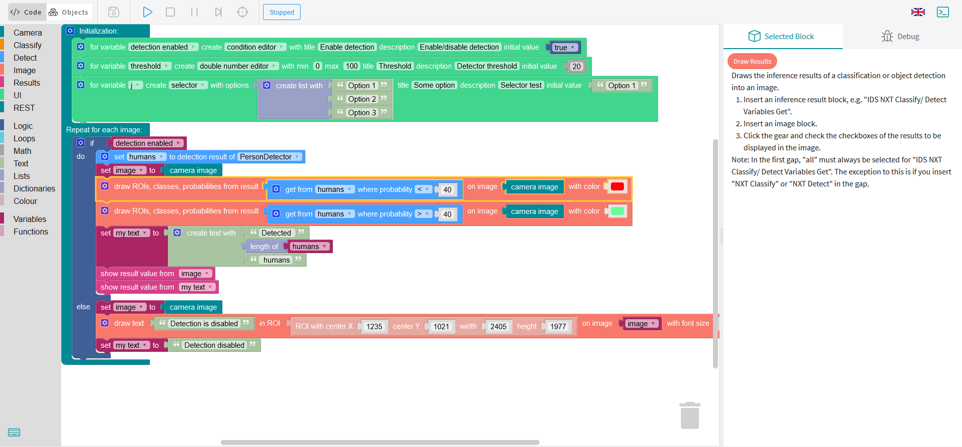
Task: Open the Debug tab
Action: pos(901,37)
